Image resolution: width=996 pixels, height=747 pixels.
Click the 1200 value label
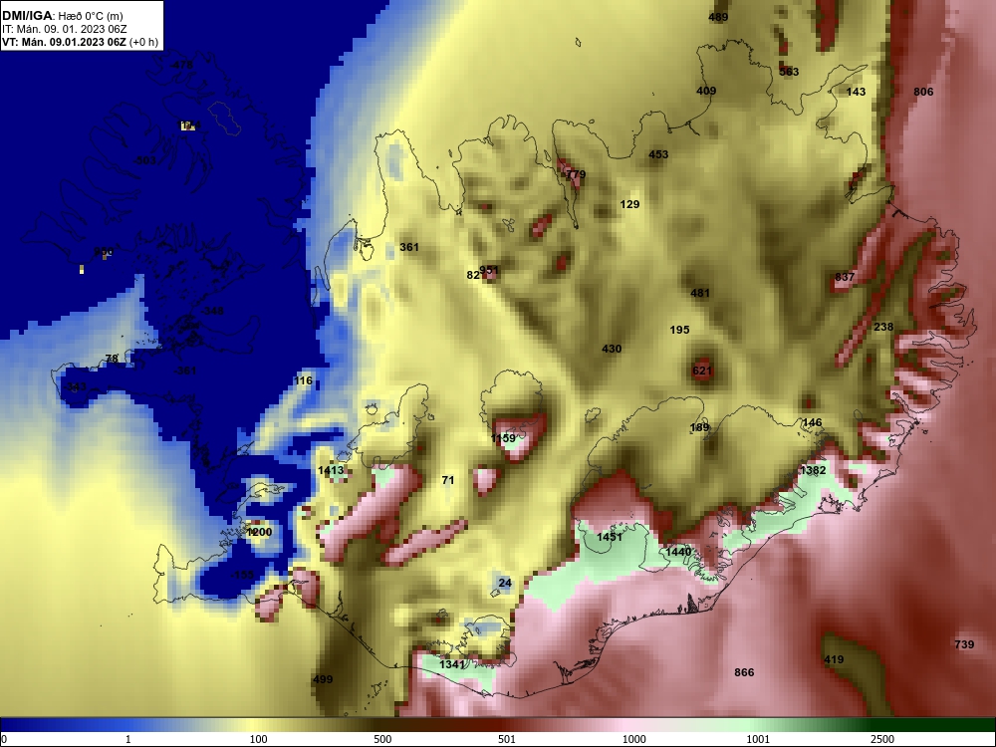coord(259,532)
